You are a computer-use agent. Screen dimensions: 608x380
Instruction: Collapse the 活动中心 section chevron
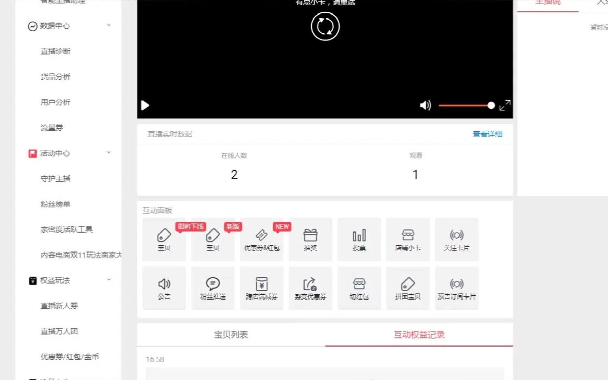click(x=109, y=152)
